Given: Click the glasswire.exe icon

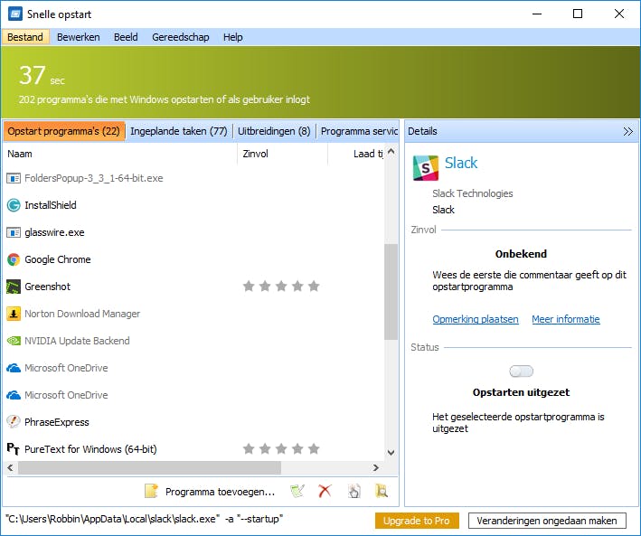Looking at the screenshot, I should [14, 232].
